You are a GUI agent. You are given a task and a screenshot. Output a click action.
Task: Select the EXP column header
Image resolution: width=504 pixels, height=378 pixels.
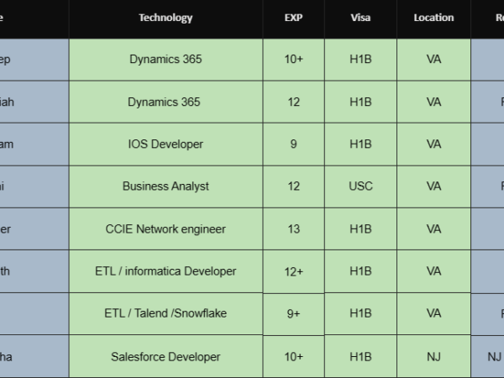pos(293,18)
